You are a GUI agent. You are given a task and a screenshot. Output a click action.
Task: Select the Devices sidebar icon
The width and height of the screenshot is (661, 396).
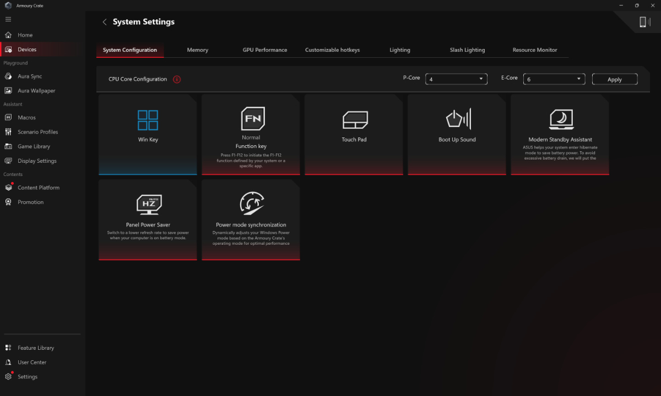tap(8, 50)
